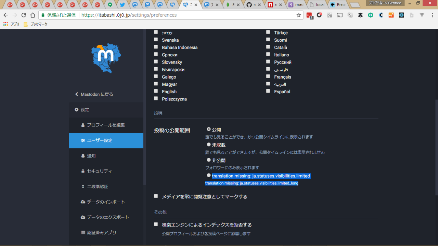Enable the Français language checkbox
The height and width of the screenshot is (246, 438).
(x=268, y=77)
